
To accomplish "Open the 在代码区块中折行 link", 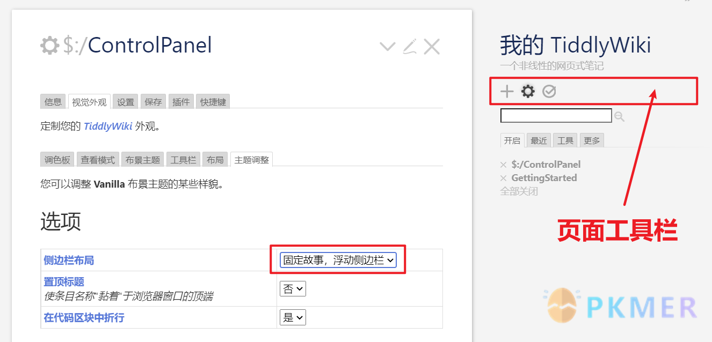I will 84,317.
